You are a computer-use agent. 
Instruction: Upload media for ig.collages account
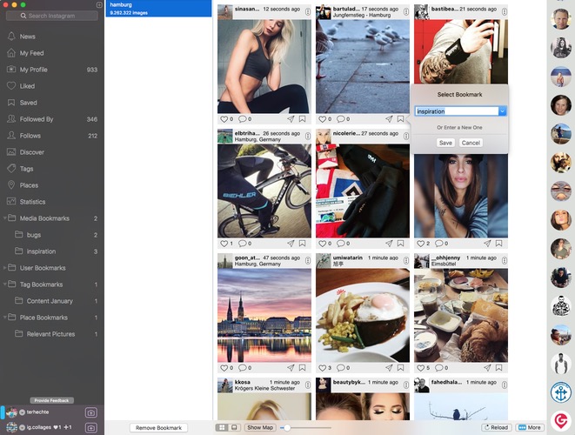(91, 428)
